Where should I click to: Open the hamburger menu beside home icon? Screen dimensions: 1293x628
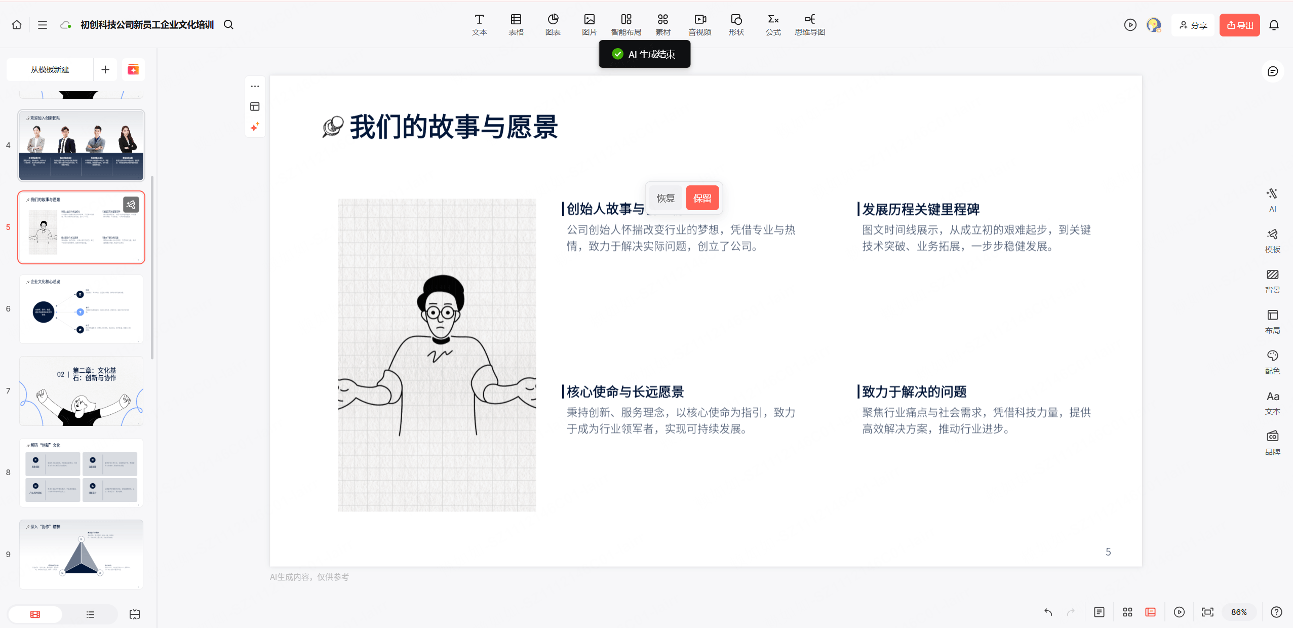(43, 24)
